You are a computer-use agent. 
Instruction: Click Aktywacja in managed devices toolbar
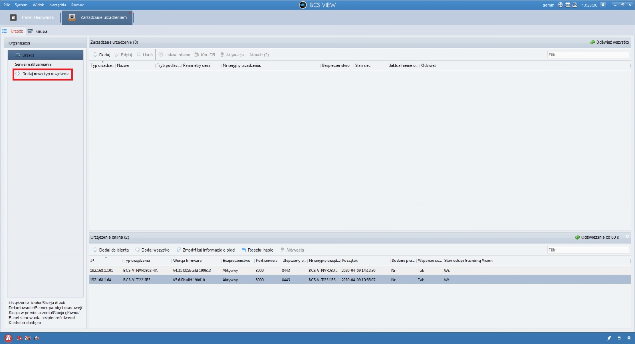pos(232,55)
